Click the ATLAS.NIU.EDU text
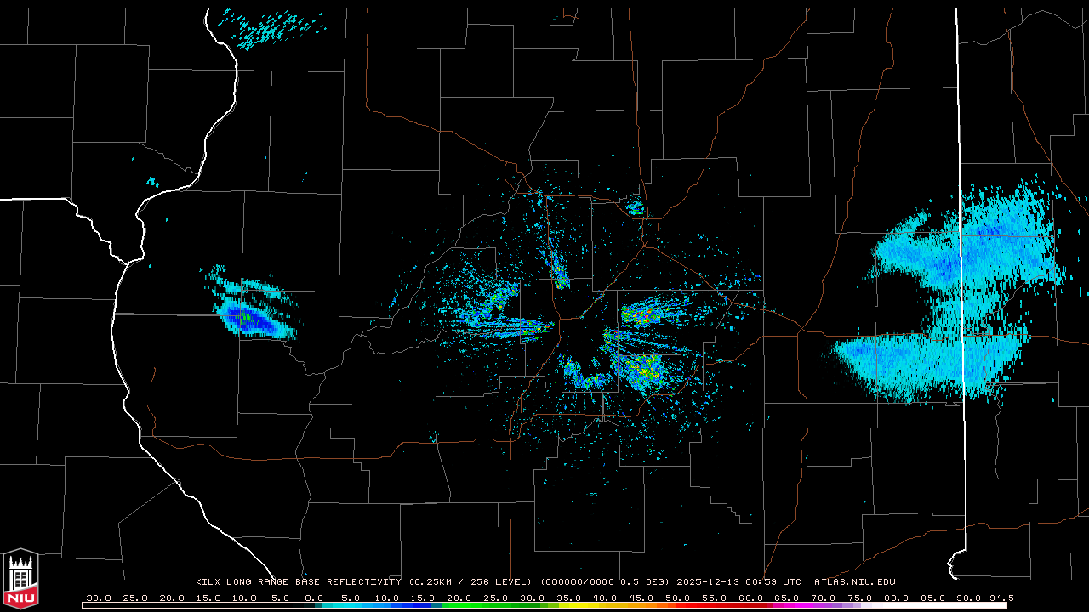This screenshot has width=1089, height=612. (855, 582)
